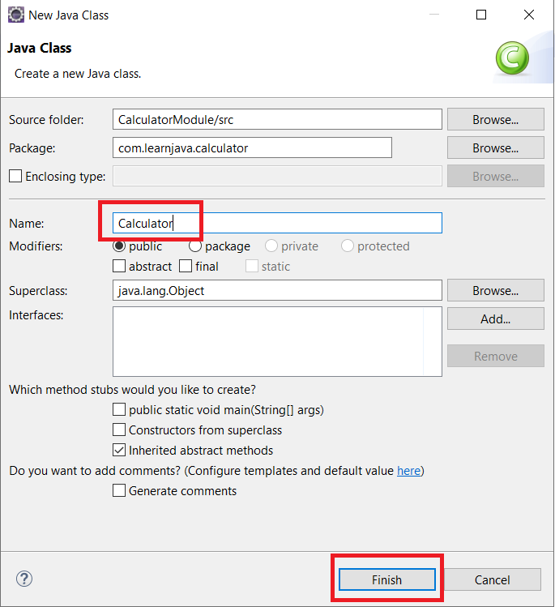Check the final modifier checkbox
The image size is (555, 607).
coord(186,266)
